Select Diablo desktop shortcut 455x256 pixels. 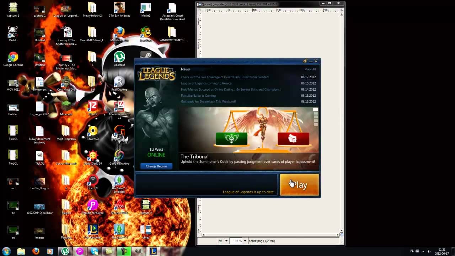[13, 34]
